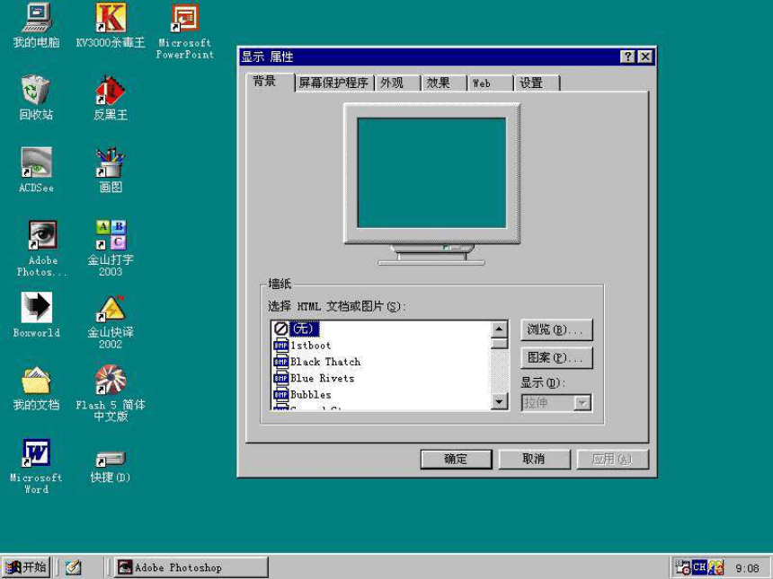Click the 浏览(B)... browse button

point(556,329)
